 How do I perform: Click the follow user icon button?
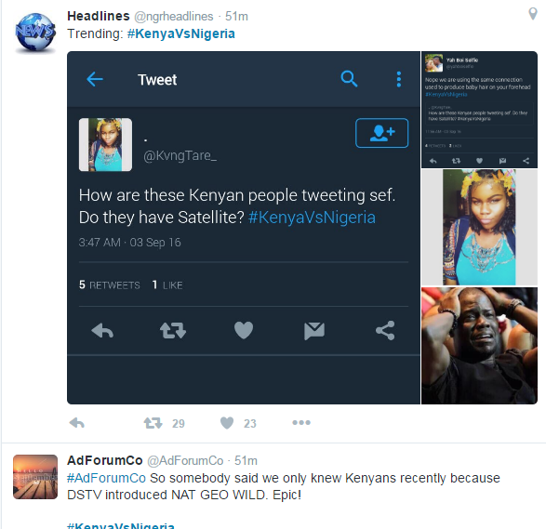pyautogui.click(x=381, y=133)
